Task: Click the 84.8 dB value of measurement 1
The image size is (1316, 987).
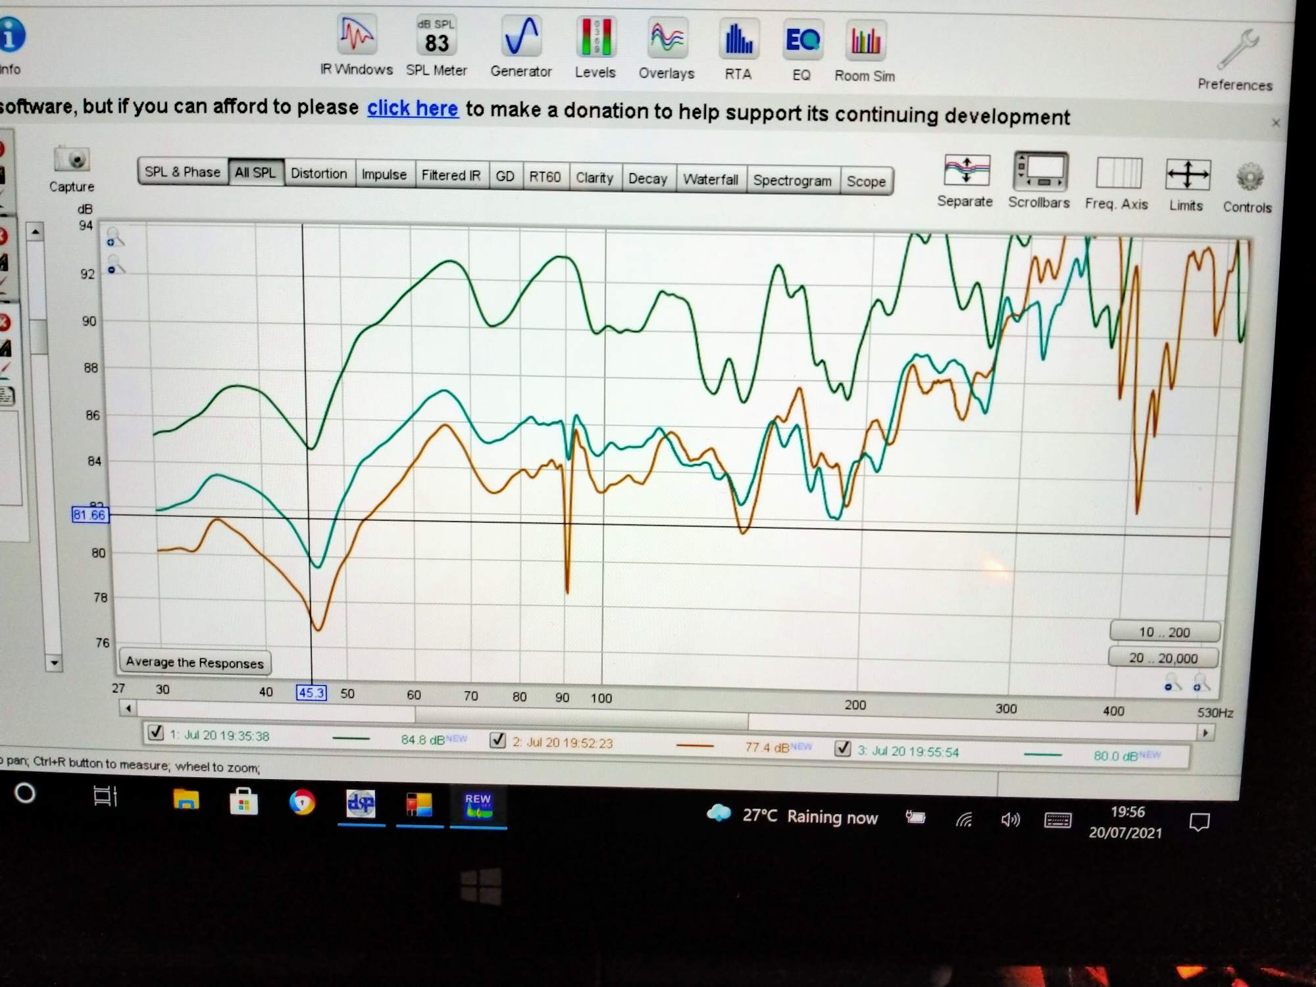Action: pos(424,740)
